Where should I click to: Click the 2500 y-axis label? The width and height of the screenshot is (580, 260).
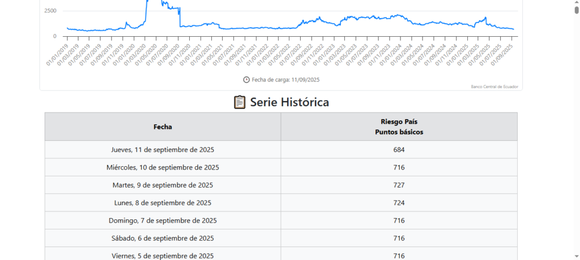point(50,11)
